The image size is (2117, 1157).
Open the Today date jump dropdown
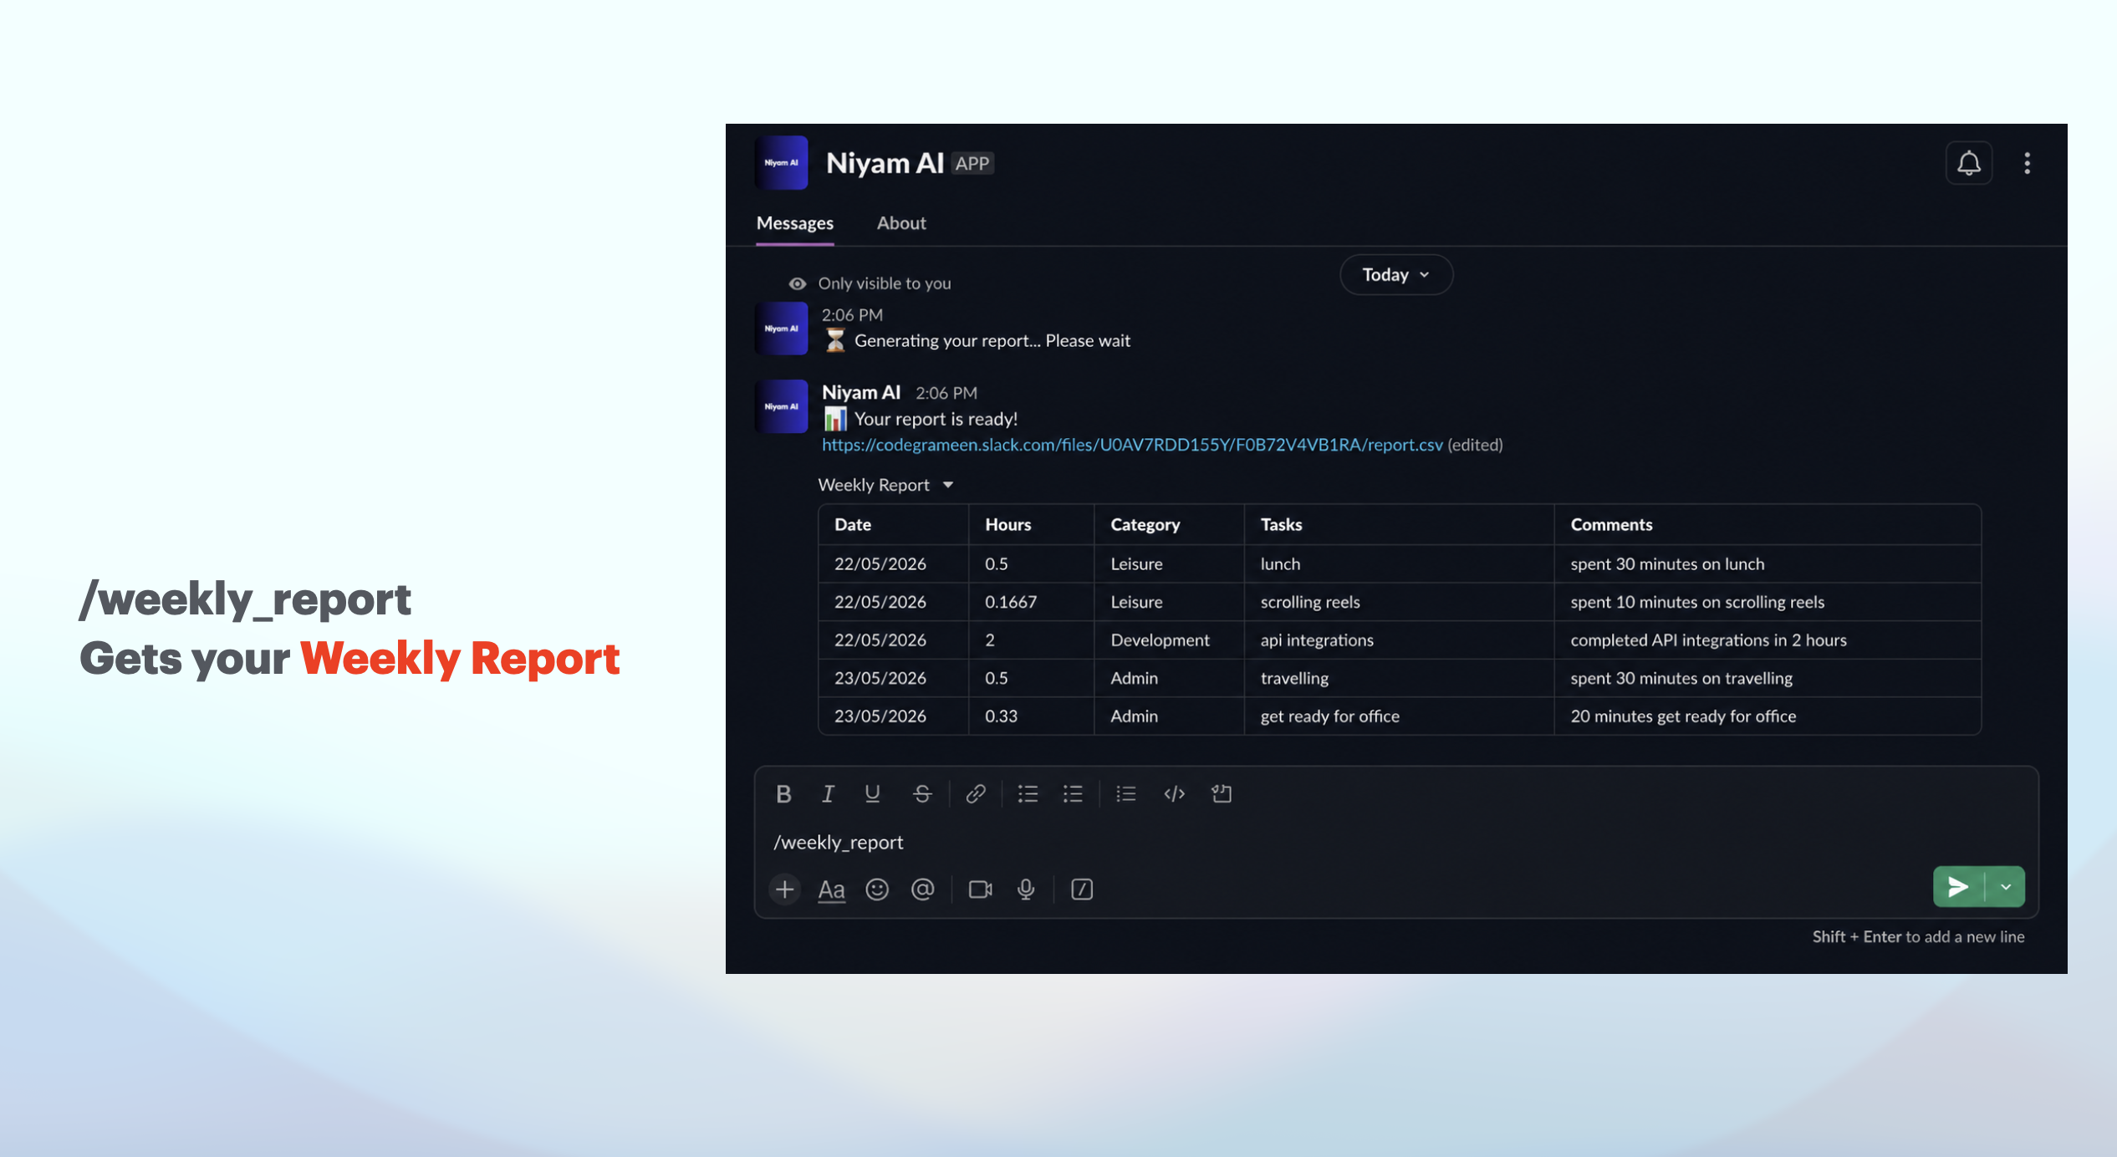click(x=1395, y=275)
